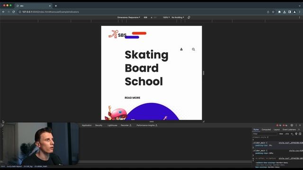This screenshot has width=303, height=170.
Task: Click the SBS skater logo
Action: [117, 34]
